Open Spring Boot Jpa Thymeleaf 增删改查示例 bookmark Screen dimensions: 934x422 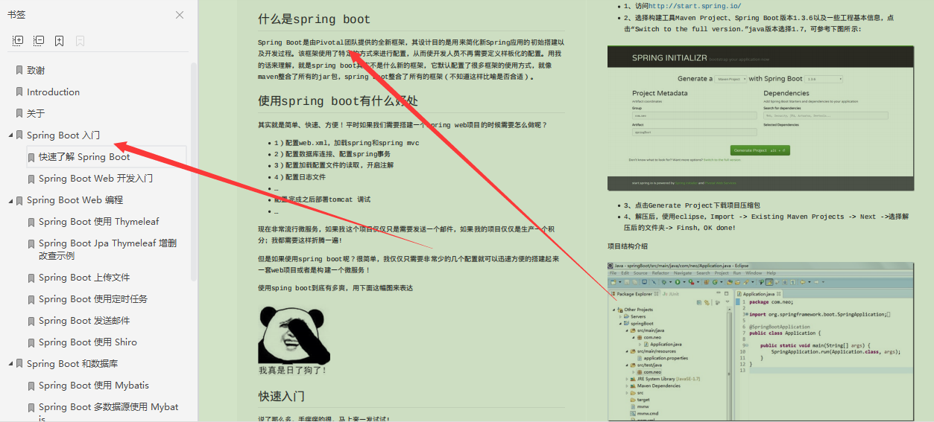click(108, 249)
